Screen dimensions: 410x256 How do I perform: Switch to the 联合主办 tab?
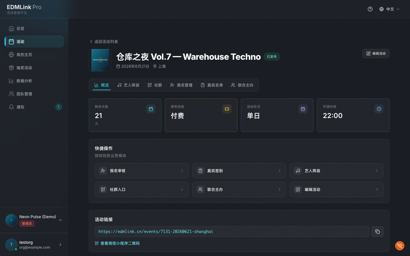pyautogui.click(x=242, y=85)
